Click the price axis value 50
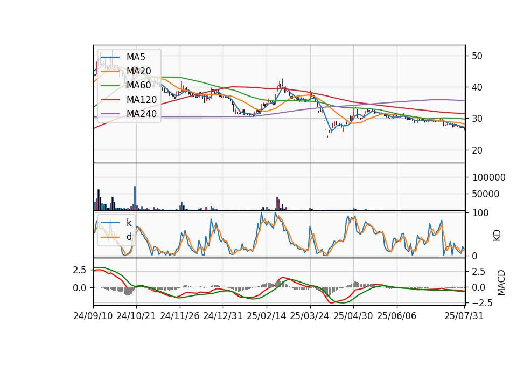The image size is (517, 372). point(477,56)
